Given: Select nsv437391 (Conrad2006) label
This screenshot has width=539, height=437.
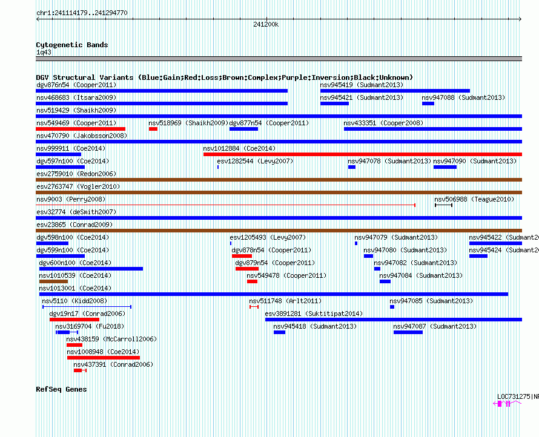Looking at the screenshot, I should pos(113,364).
